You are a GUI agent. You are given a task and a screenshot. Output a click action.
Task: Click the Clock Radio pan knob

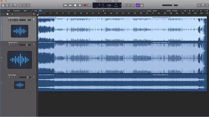(x=34, y=76)
